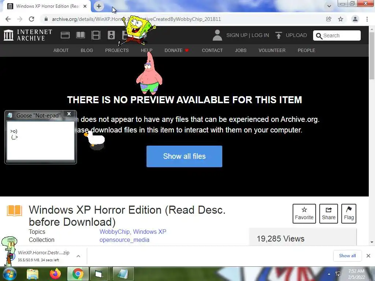Click inside the Goose Not-epad text area
375x281 pixels.
click(40, 141)
